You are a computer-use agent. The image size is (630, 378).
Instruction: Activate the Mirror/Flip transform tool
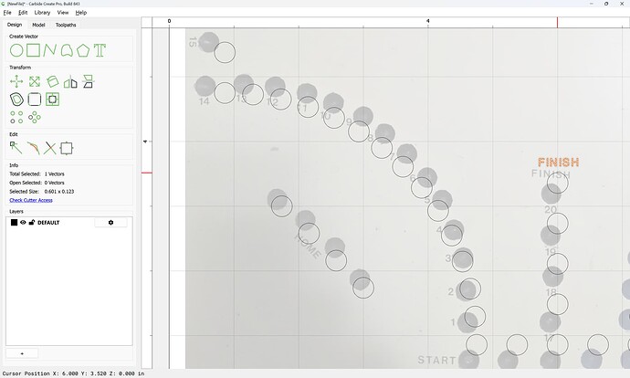(70, 81)
